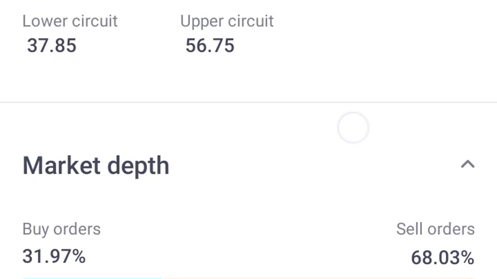Collapse the Market depth section chevron
This screenshot has height=279, width=497.
tap(467, 165)
